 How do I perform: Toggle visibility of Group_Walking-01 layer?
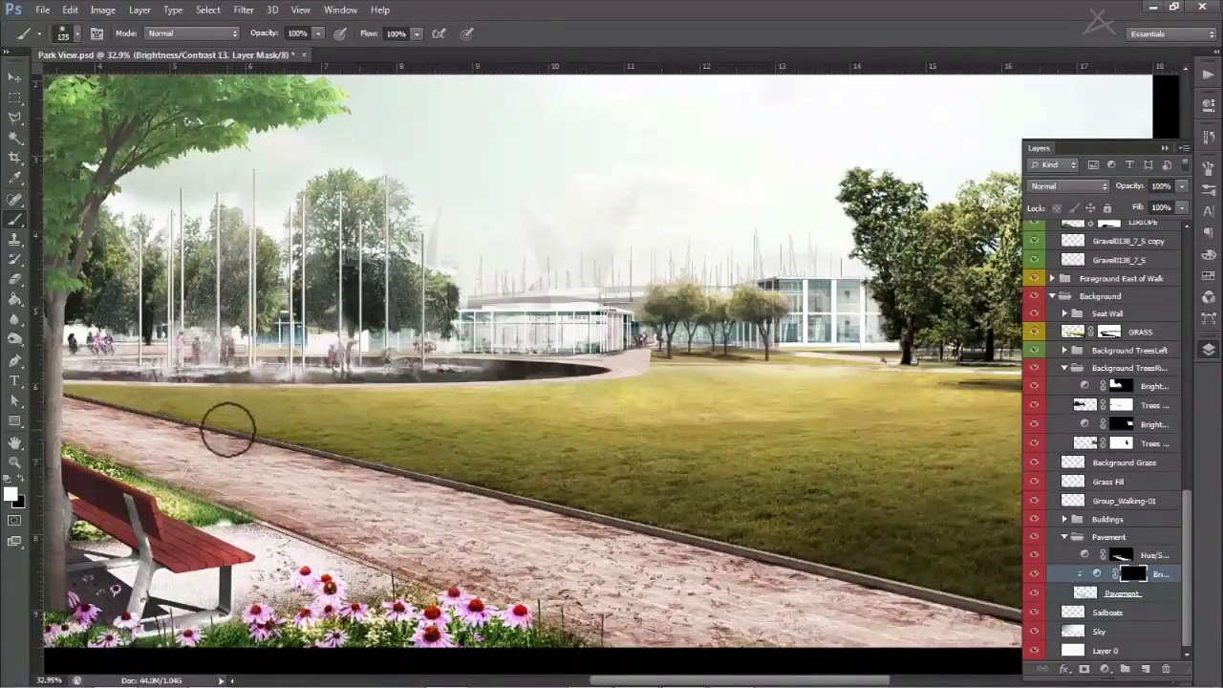point(1034,501)
